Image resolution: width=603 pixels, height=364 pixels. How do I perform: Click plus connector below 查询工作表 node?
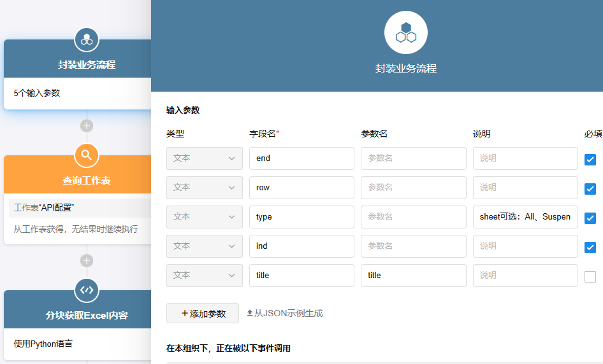pos(87,260)
